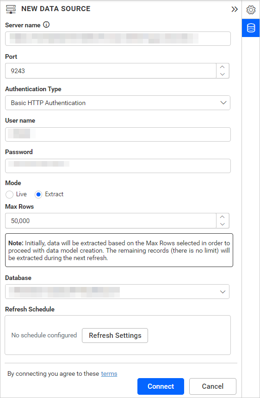This screenshot has width=260, height=398.
Task: Open the settings gear tab
Action: coord(251,10)
